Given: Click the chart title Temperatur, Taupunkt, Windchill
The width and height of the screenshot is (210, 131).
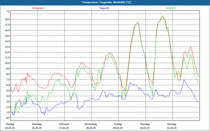Looking at the screenshot, I should pyautogui.click(x=107, y=2).
